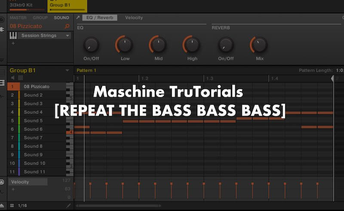344x211 pixels.
Task: Switch to the SOUND tab
Action: [x=61, y=18]
